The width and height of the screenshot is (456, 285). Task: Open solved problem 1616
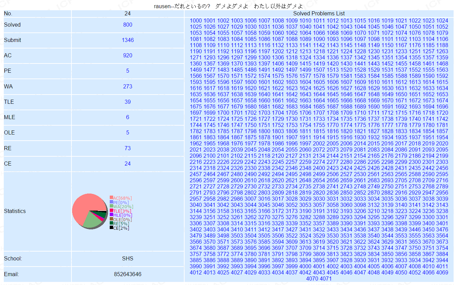(x=196, y=88)
